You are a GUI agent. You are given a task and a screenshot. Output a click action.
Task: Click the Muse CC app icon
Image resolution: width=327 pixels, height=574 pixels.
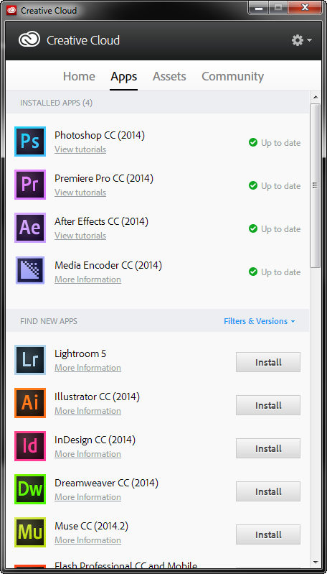(x=30, y=532)
